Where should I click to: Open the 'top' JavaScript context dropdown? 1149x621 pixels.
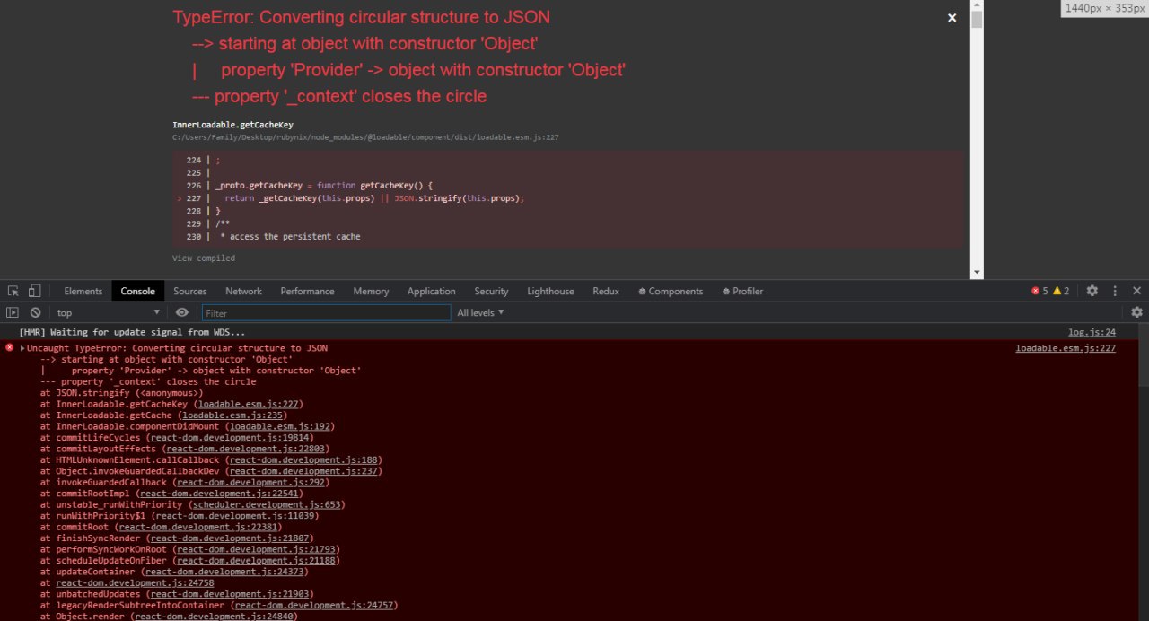[108, 312]
